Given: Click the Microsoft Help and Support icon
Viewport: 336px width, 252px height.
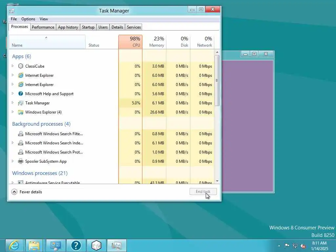Looking at the screenshot, I should coord(21,94).
